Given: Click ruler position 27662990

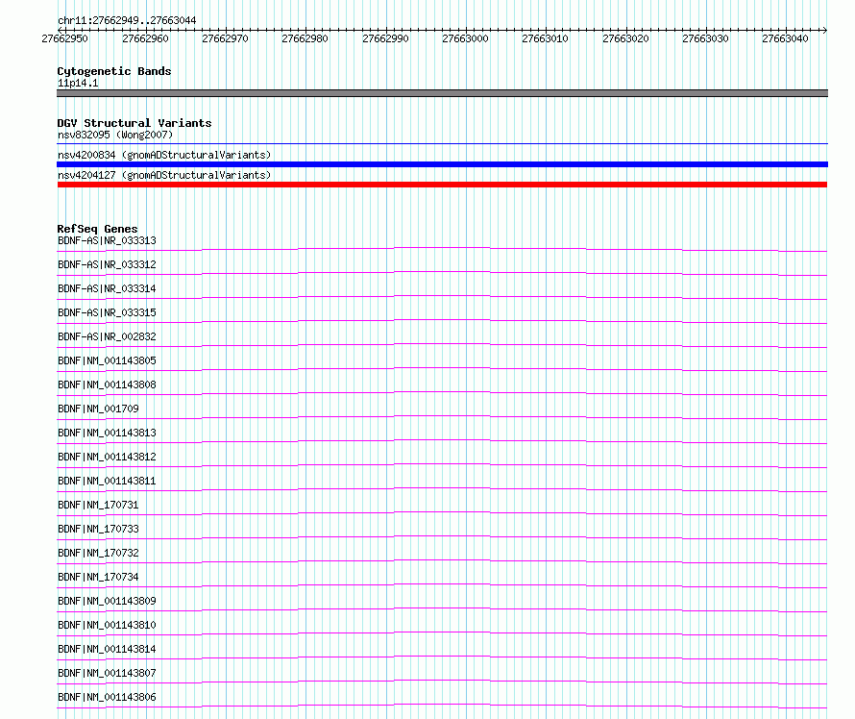Looking at the screenshot, I should pos(385,38).
